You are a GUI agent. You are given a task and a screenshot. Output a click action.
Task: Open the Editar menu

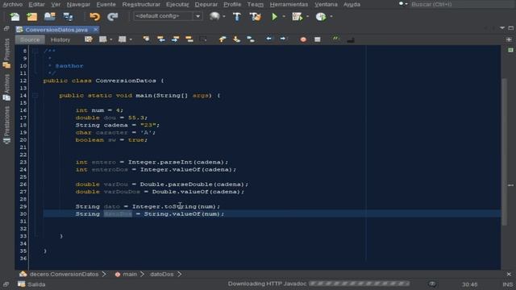[x=36, y=4]
